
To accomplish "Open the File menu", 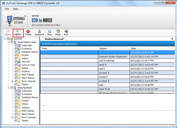I will (x=7, y=9).
